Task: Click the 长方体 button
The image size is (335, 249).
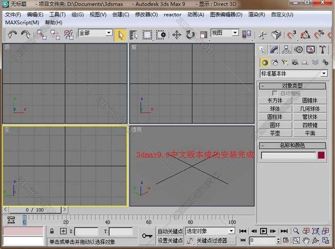Action: (275, 100)
